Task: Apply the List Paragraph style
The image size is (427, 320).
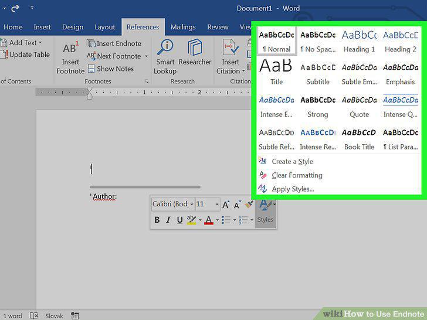Action: [400, 139]
